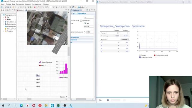This screenshot has height=108, width=192.
Task: Toggle the Исключить checkbox
Action: (x=81, y=21)
